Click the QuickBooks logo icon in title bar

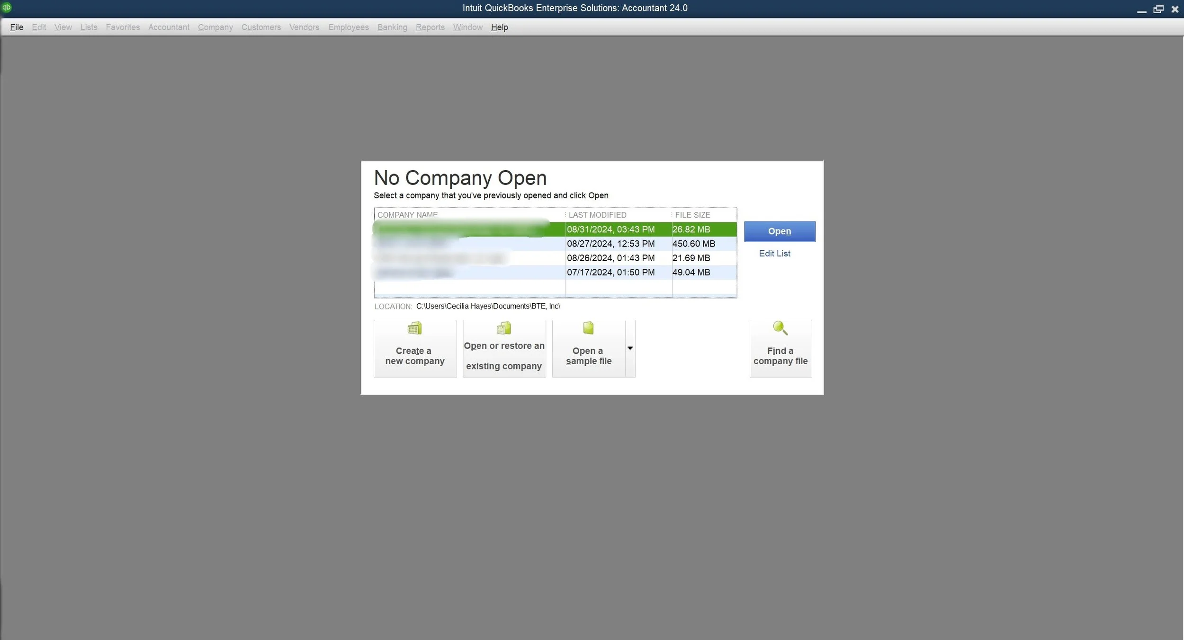(x=7, y=7)
